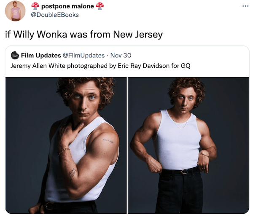This screenshot has height=220, width=253.
Task: Open the @DoubleEBooks handle
Action: tap(55, 15)
